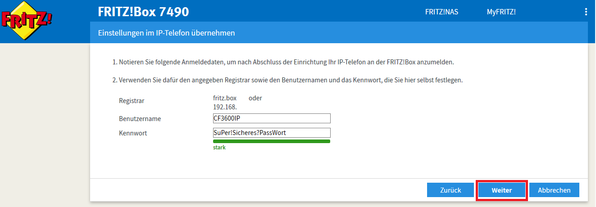Click the Registrar label

click(132, 101)
